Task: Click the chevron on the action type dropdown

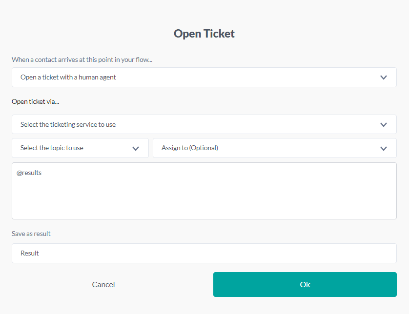Action: [384, 78]
